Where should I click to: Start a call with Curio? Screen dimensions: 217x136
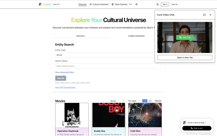coord(197,128)
